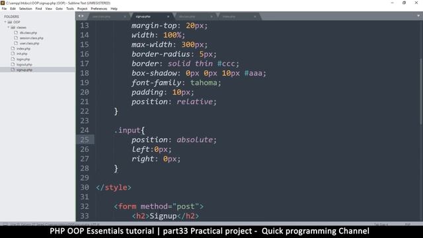Click the classes folder icon

tap(13, 27)
